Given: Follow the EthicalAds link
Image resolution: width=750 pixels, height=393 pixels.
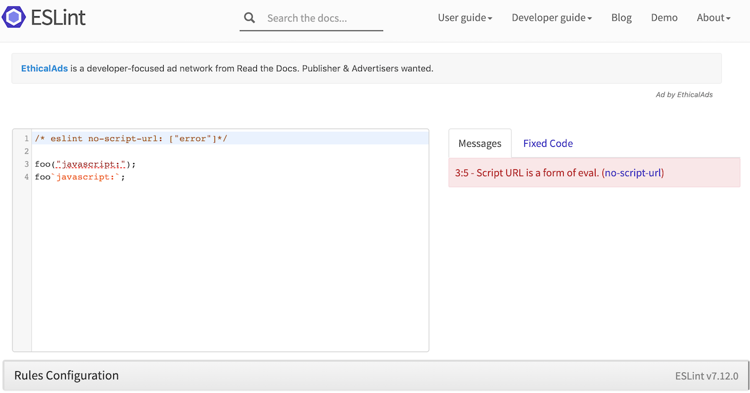Looking at the screenshot, I should 44,68.
